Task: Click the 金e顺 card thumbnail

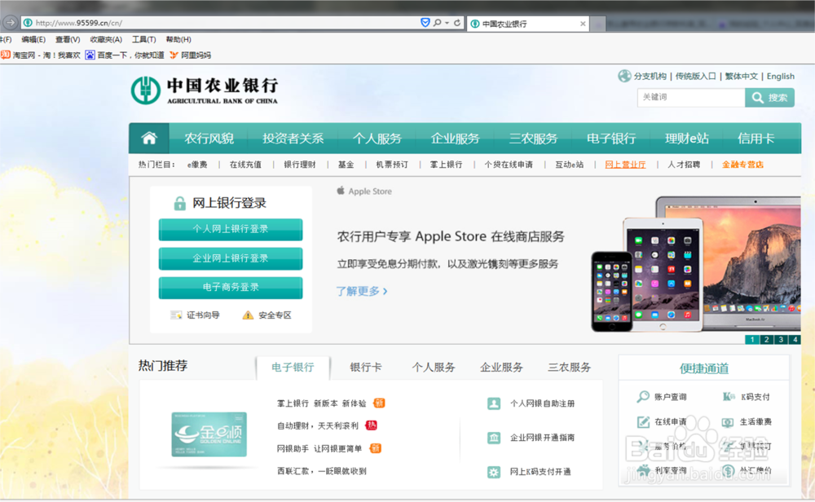Action: (x=209, y=434)
